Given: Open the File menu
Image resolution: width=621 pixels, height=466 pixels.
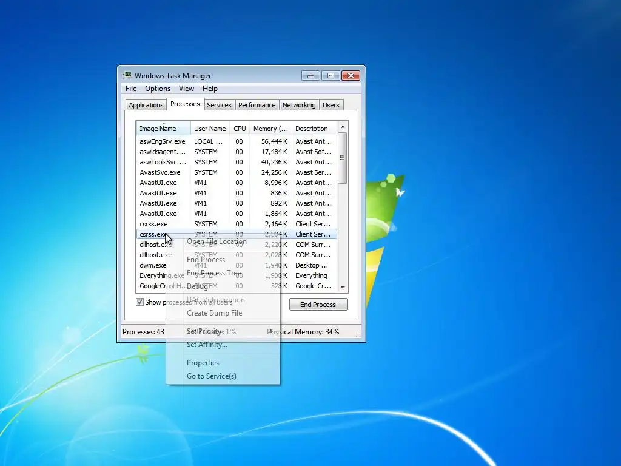Looking at the screenshot, I should point(131,89).
